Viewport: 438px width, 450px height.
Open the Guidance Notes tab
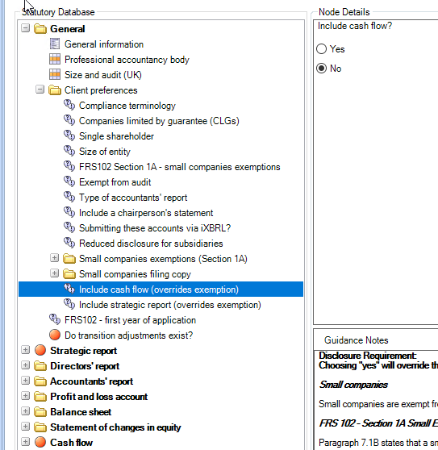click(356, 340)
